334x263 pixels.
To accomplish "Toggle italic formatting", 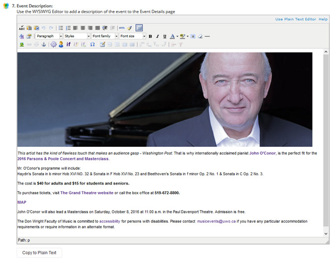I will (x=158, y=36).
